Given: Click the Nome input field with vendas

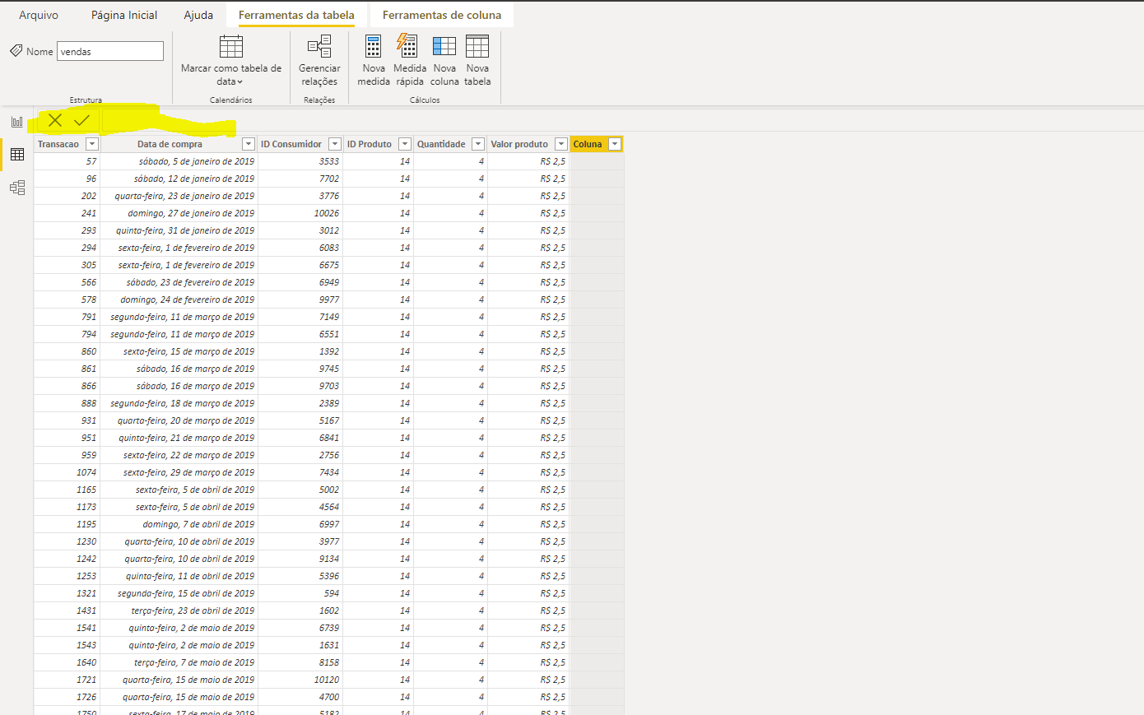Looking at the screenshot, I should pos(110,51).
